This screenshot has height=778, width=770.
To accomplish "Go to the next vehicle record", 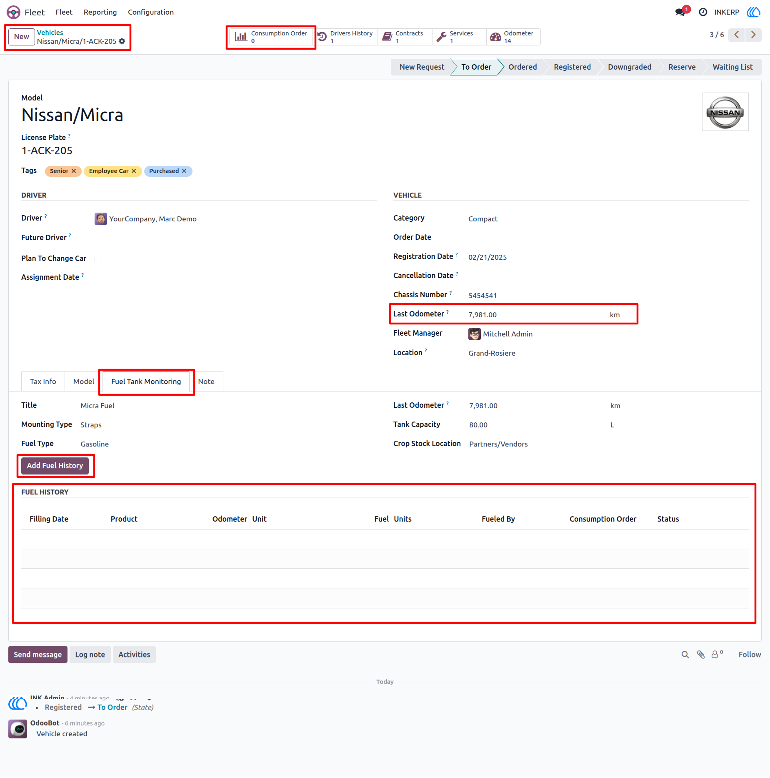I will [x=753, y=35].
